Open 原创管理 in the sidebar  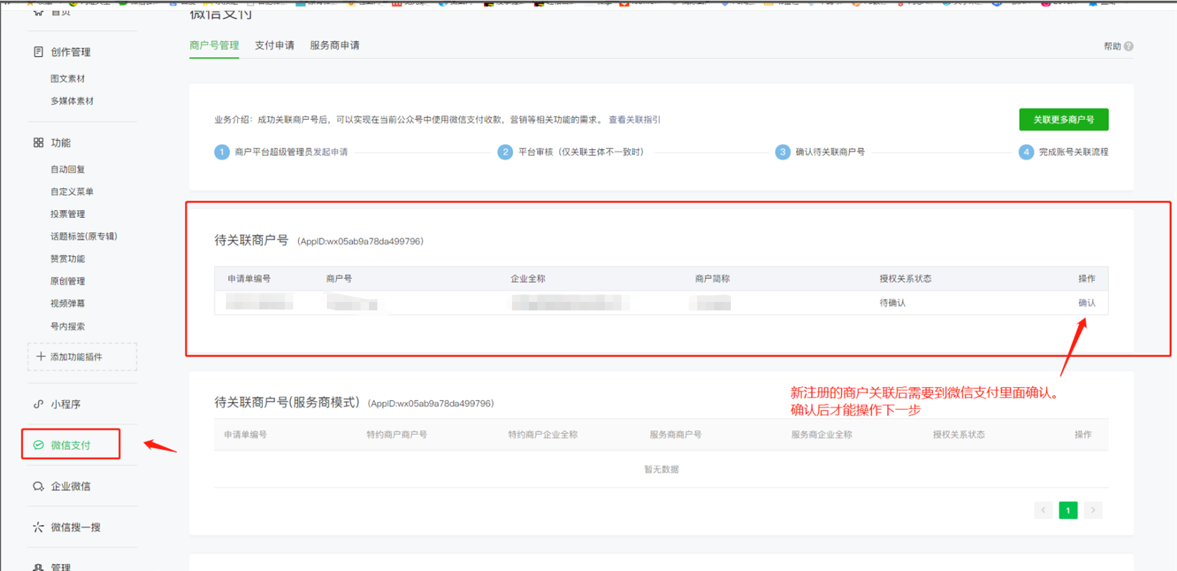pyautogui.click(x=67, y=281)
